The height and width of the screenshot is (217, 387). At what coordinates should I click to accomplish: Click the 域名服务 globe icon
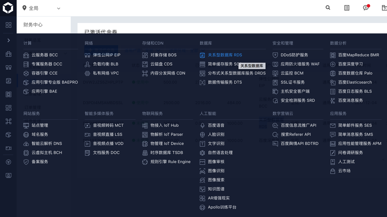[26, 134]
